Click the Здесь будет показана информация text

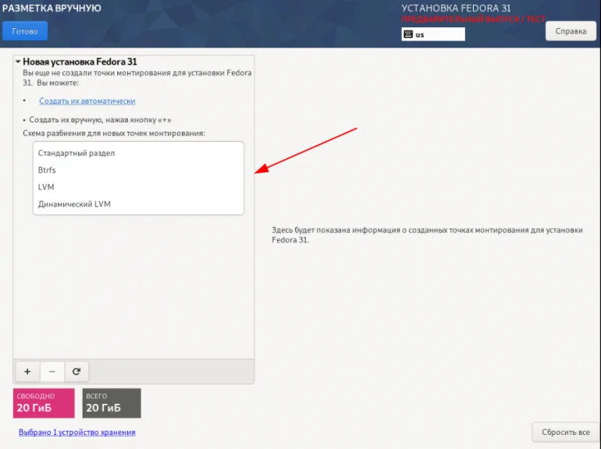(x=427, y=235)
